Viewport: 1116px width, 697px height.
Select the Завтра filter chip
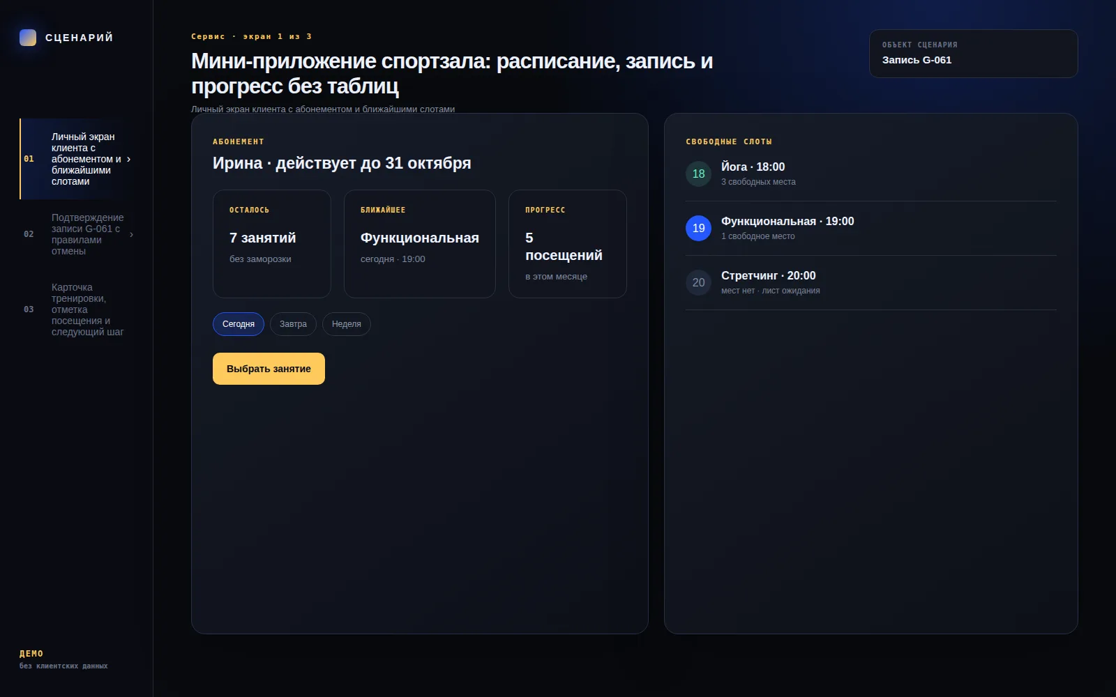click(293, 324)
